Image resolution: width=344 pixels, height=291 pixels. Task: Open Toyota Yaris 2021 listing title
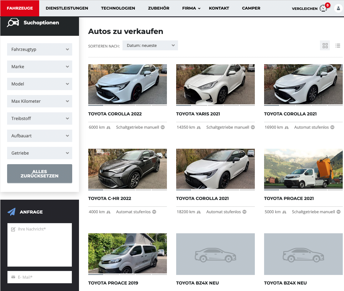pos(198,114)
